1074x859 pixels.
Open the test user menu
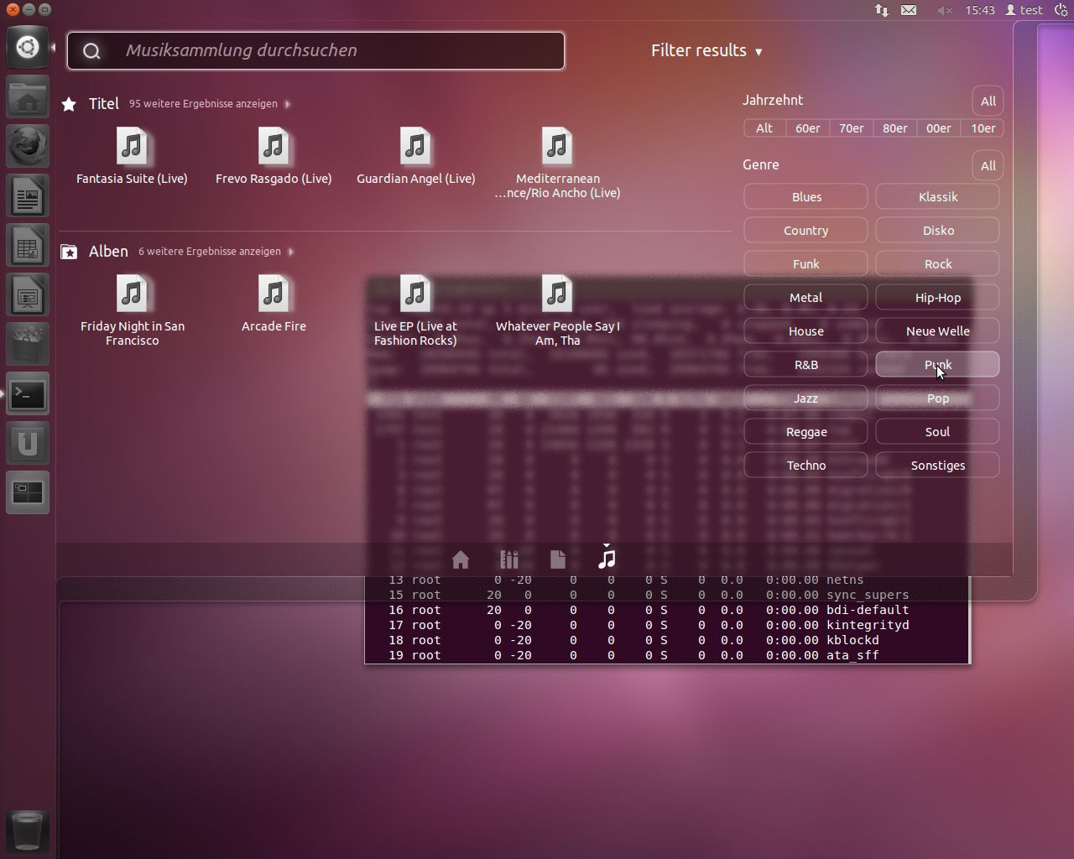click(1024, 10)
